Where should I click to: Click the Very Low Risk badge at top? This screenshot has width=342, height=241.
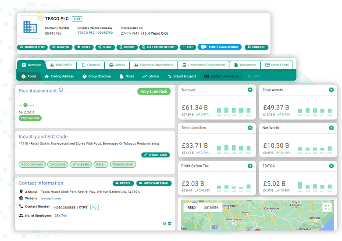154,92
